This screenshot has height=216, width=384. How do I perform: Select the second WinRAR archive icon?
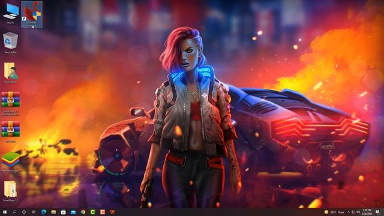tap(11, 132)
